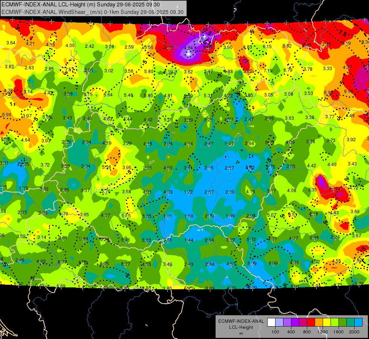Click the pale lavender legend swatch
Image resolution: width=369 pixels, height=339 pixels.
coord(279,322)
